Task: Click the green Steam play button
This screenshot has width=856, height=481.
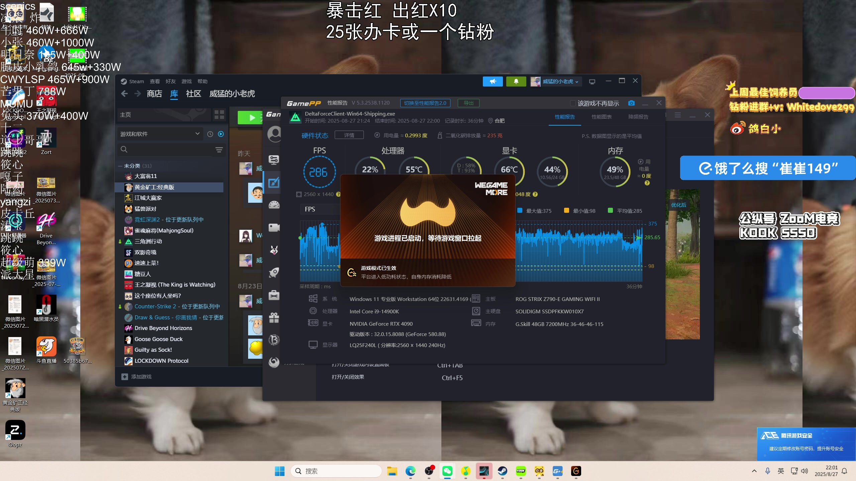Action: [250, 118]
